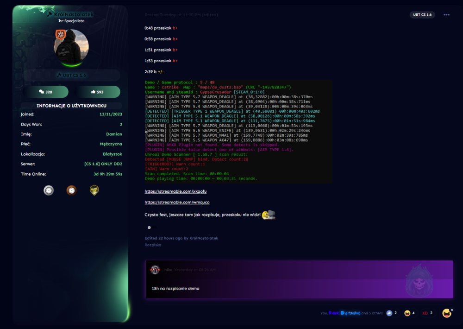Click 'Edited 22 hours ago by KrólNastolatek'
Viewport: 463px width, 329px height.
pos(181,238)
